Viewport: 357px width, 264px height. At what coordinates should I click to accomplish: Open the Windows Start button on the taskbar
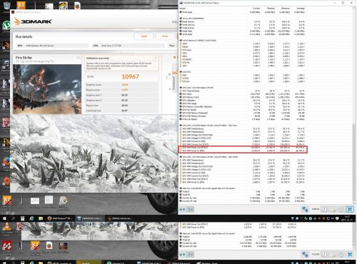(x=4, y=218)
